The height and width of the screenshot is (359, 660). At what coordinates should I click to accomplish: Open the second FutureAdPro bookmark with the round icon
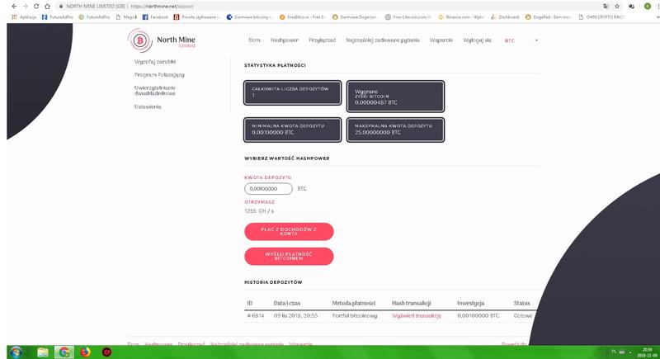click(94, 17)
